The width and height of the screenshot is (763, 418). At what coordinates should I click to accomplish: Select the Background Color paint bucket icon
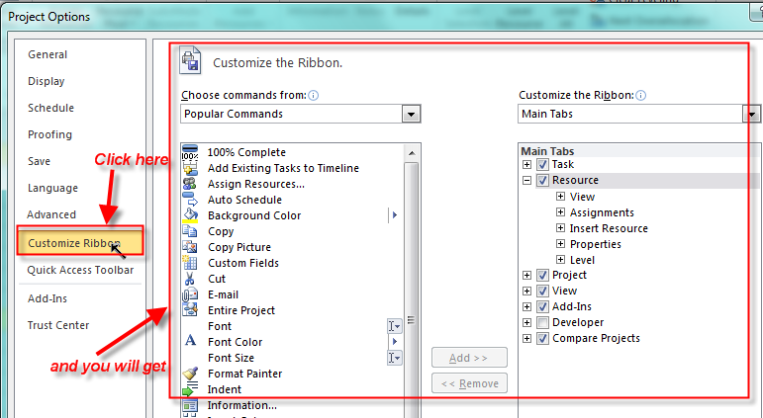pos(190,215)
